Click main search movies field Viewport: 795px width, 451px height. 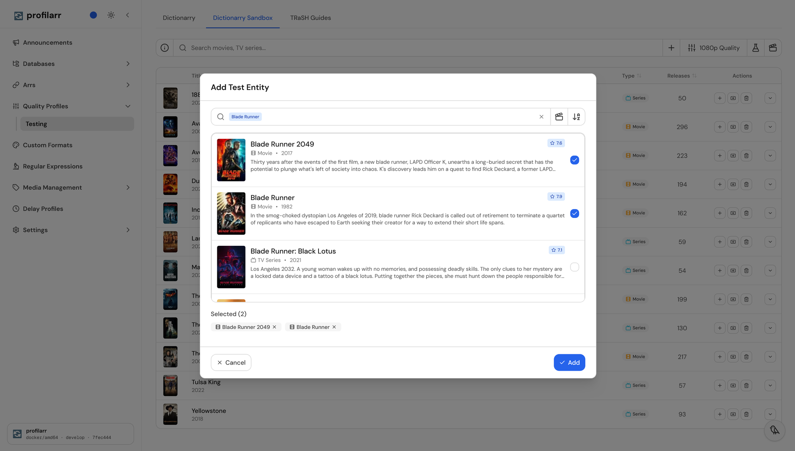click(418, 48)
